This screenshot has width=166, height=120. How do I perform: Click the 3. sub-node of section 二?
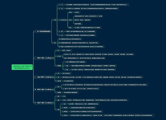click(58, 66)
